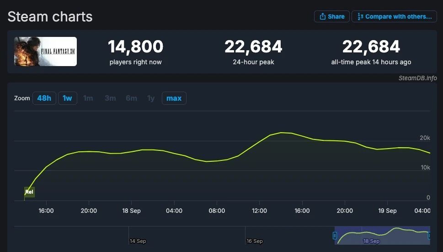
Task: Click the Rel release marker on chart
Action: [x=29, y=192]
